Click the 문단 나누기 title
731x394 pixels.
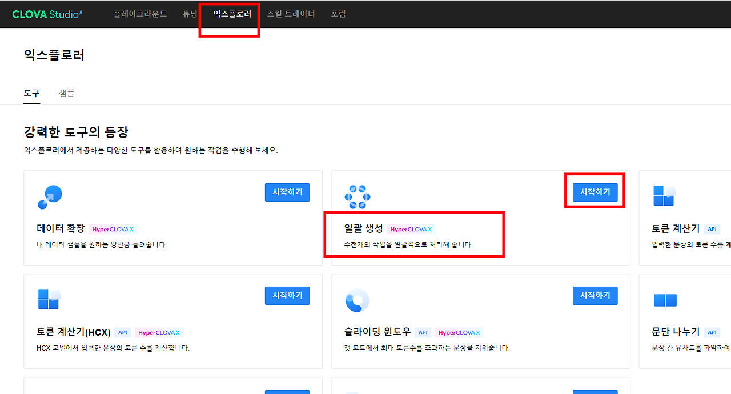pos(676,332)
